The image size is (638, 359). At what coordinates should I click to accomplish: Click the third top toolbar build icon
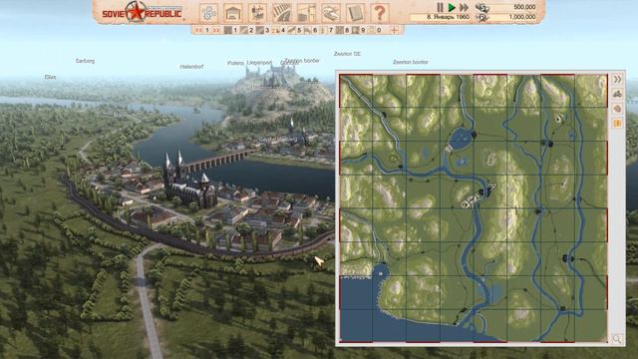[257, 13]
